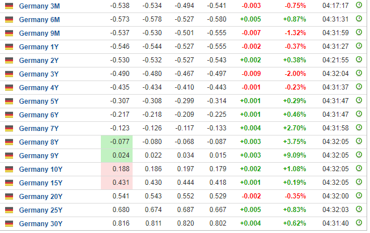
Task: Open the Germany 15Y bond link
Action: click(x=41, y=183)
